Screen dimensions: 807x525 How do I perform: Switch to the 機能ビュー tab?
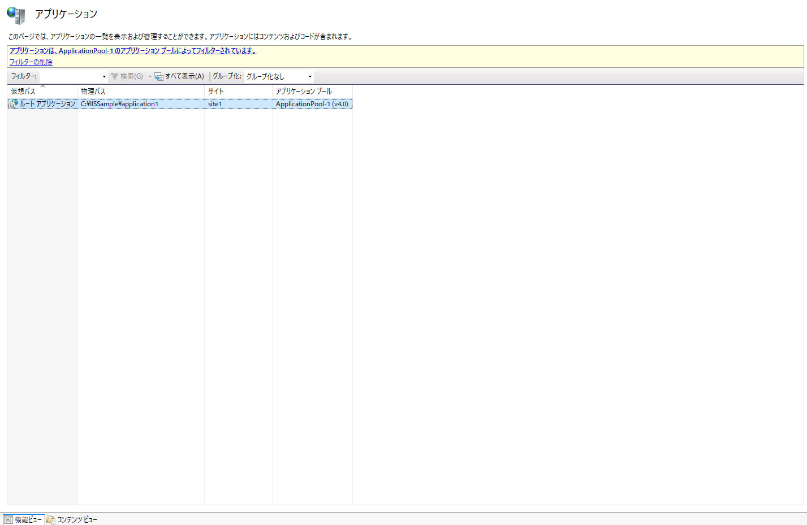[x=23, y=520]
